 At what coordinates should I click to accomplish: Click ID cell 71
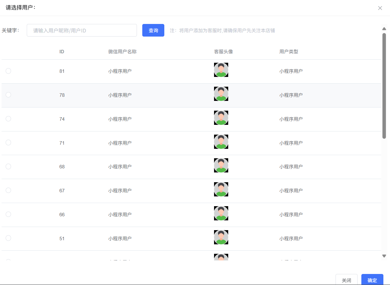pyautogui.click(x=62, y=143)
